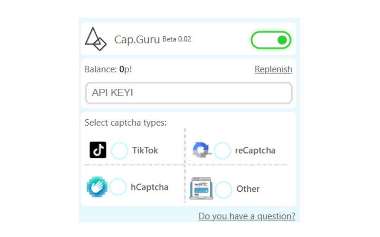Enable the TikTok captcha radio button
The height and width of the screenshot is (237, 380).
pyautogui.click(x=119, y=150)
